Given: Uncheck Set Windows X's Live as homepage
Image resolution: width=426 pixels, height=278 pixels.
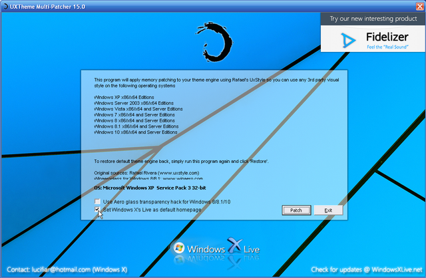Looking at the screenshot, I should point(97,209).
